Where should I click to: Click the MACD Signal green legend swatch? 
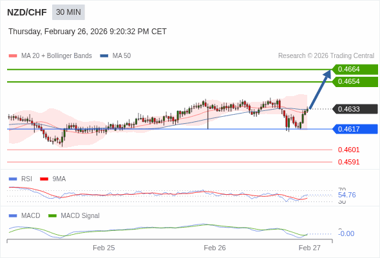(x=52, y=216)
